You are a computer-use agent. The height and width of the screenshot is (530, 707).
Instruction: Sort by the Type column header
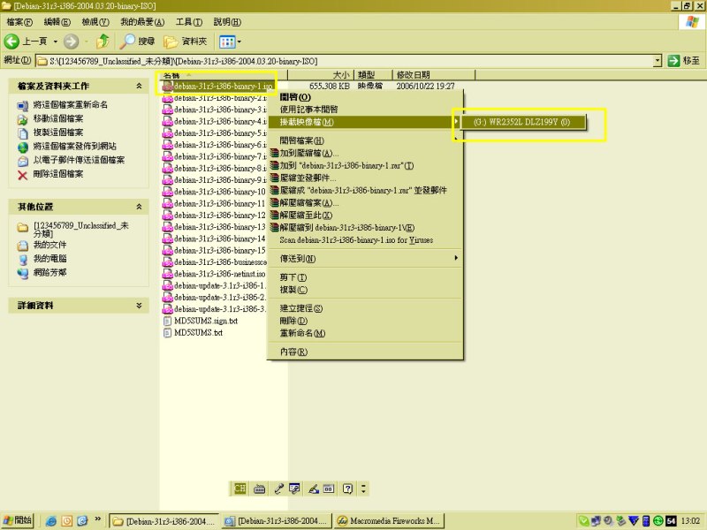tap(374, 75)
